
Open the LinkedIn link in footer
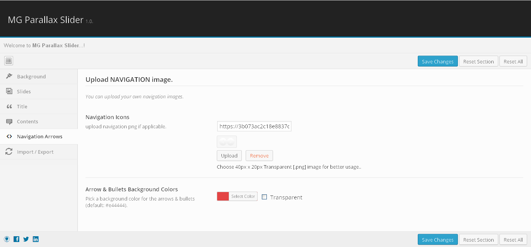(36, 239)
